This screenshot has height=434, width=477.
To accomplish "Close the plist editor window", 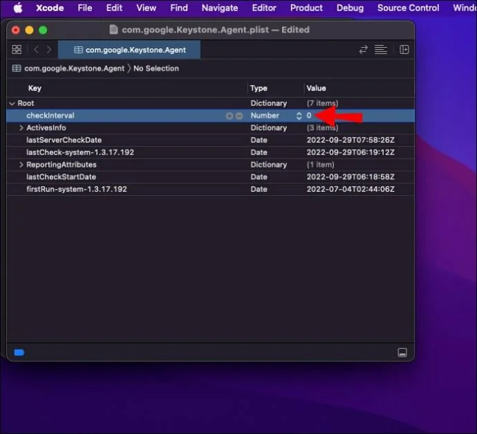I will 15,30.
